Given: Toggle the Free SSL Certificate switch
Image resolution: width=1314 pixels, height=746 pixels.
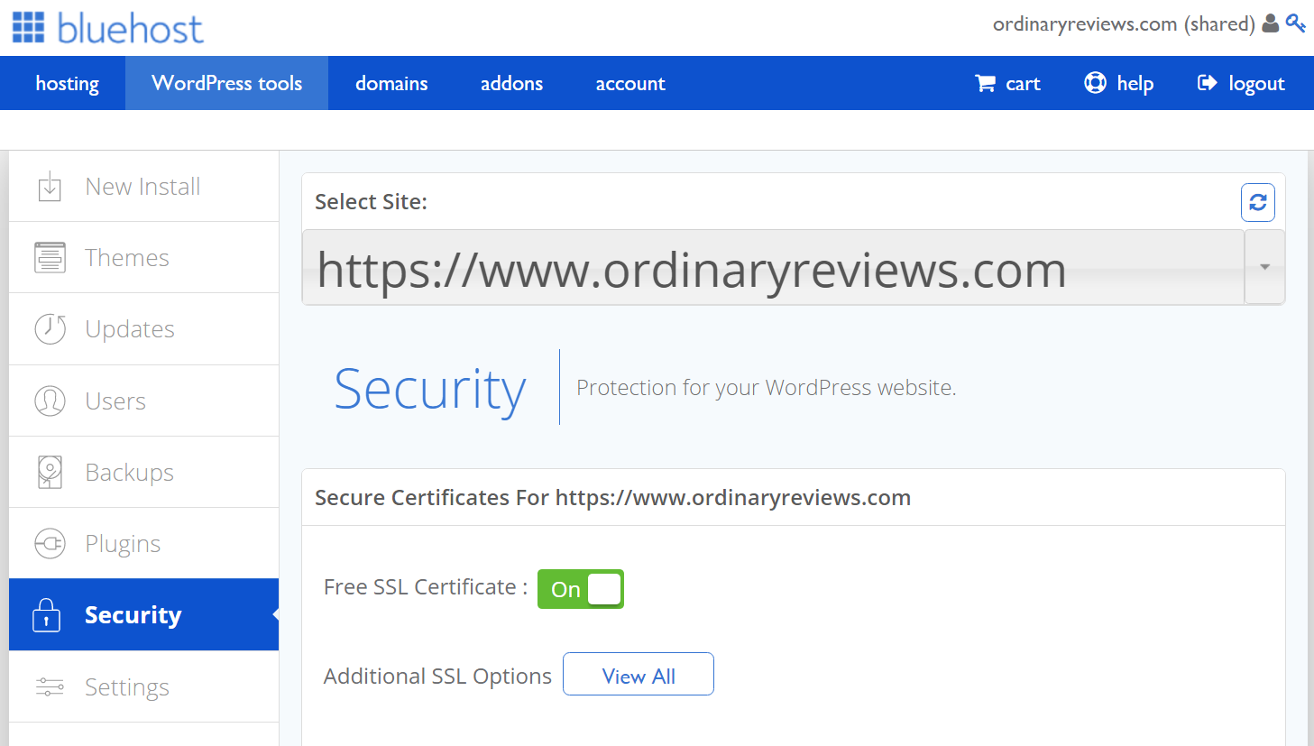Looking at the screenshot, I should [581, 589].
